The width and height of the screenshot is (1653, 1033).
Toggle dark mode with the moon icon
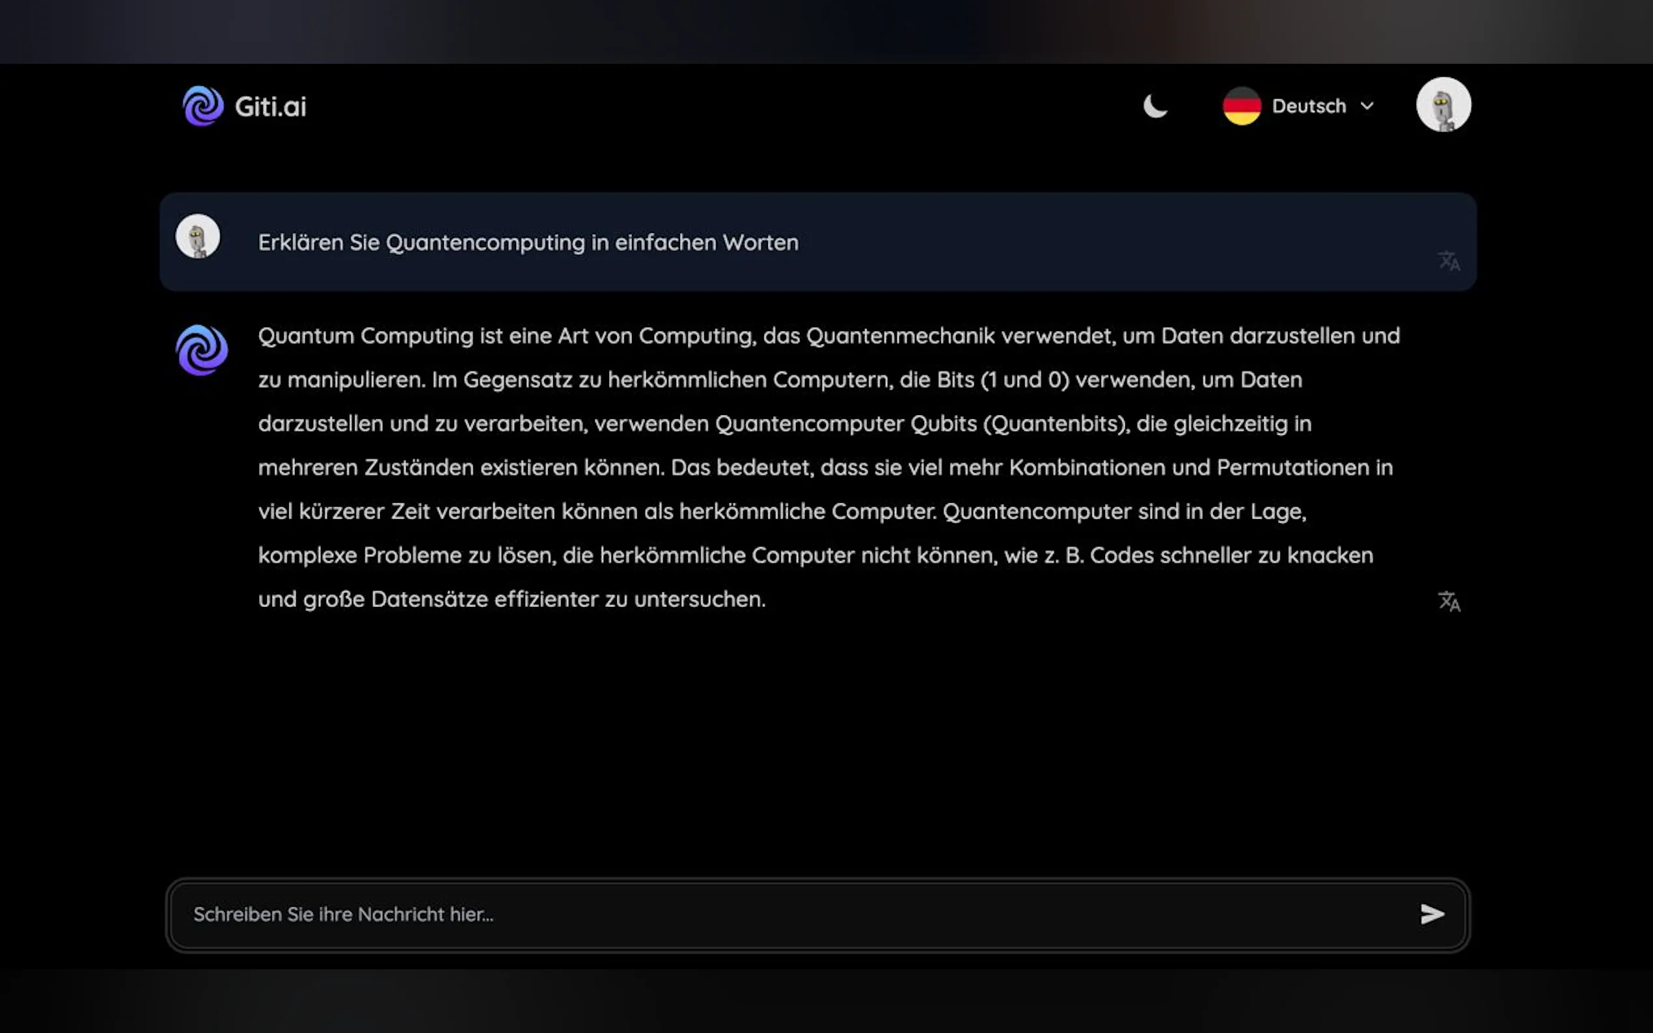pos(1155,106)
